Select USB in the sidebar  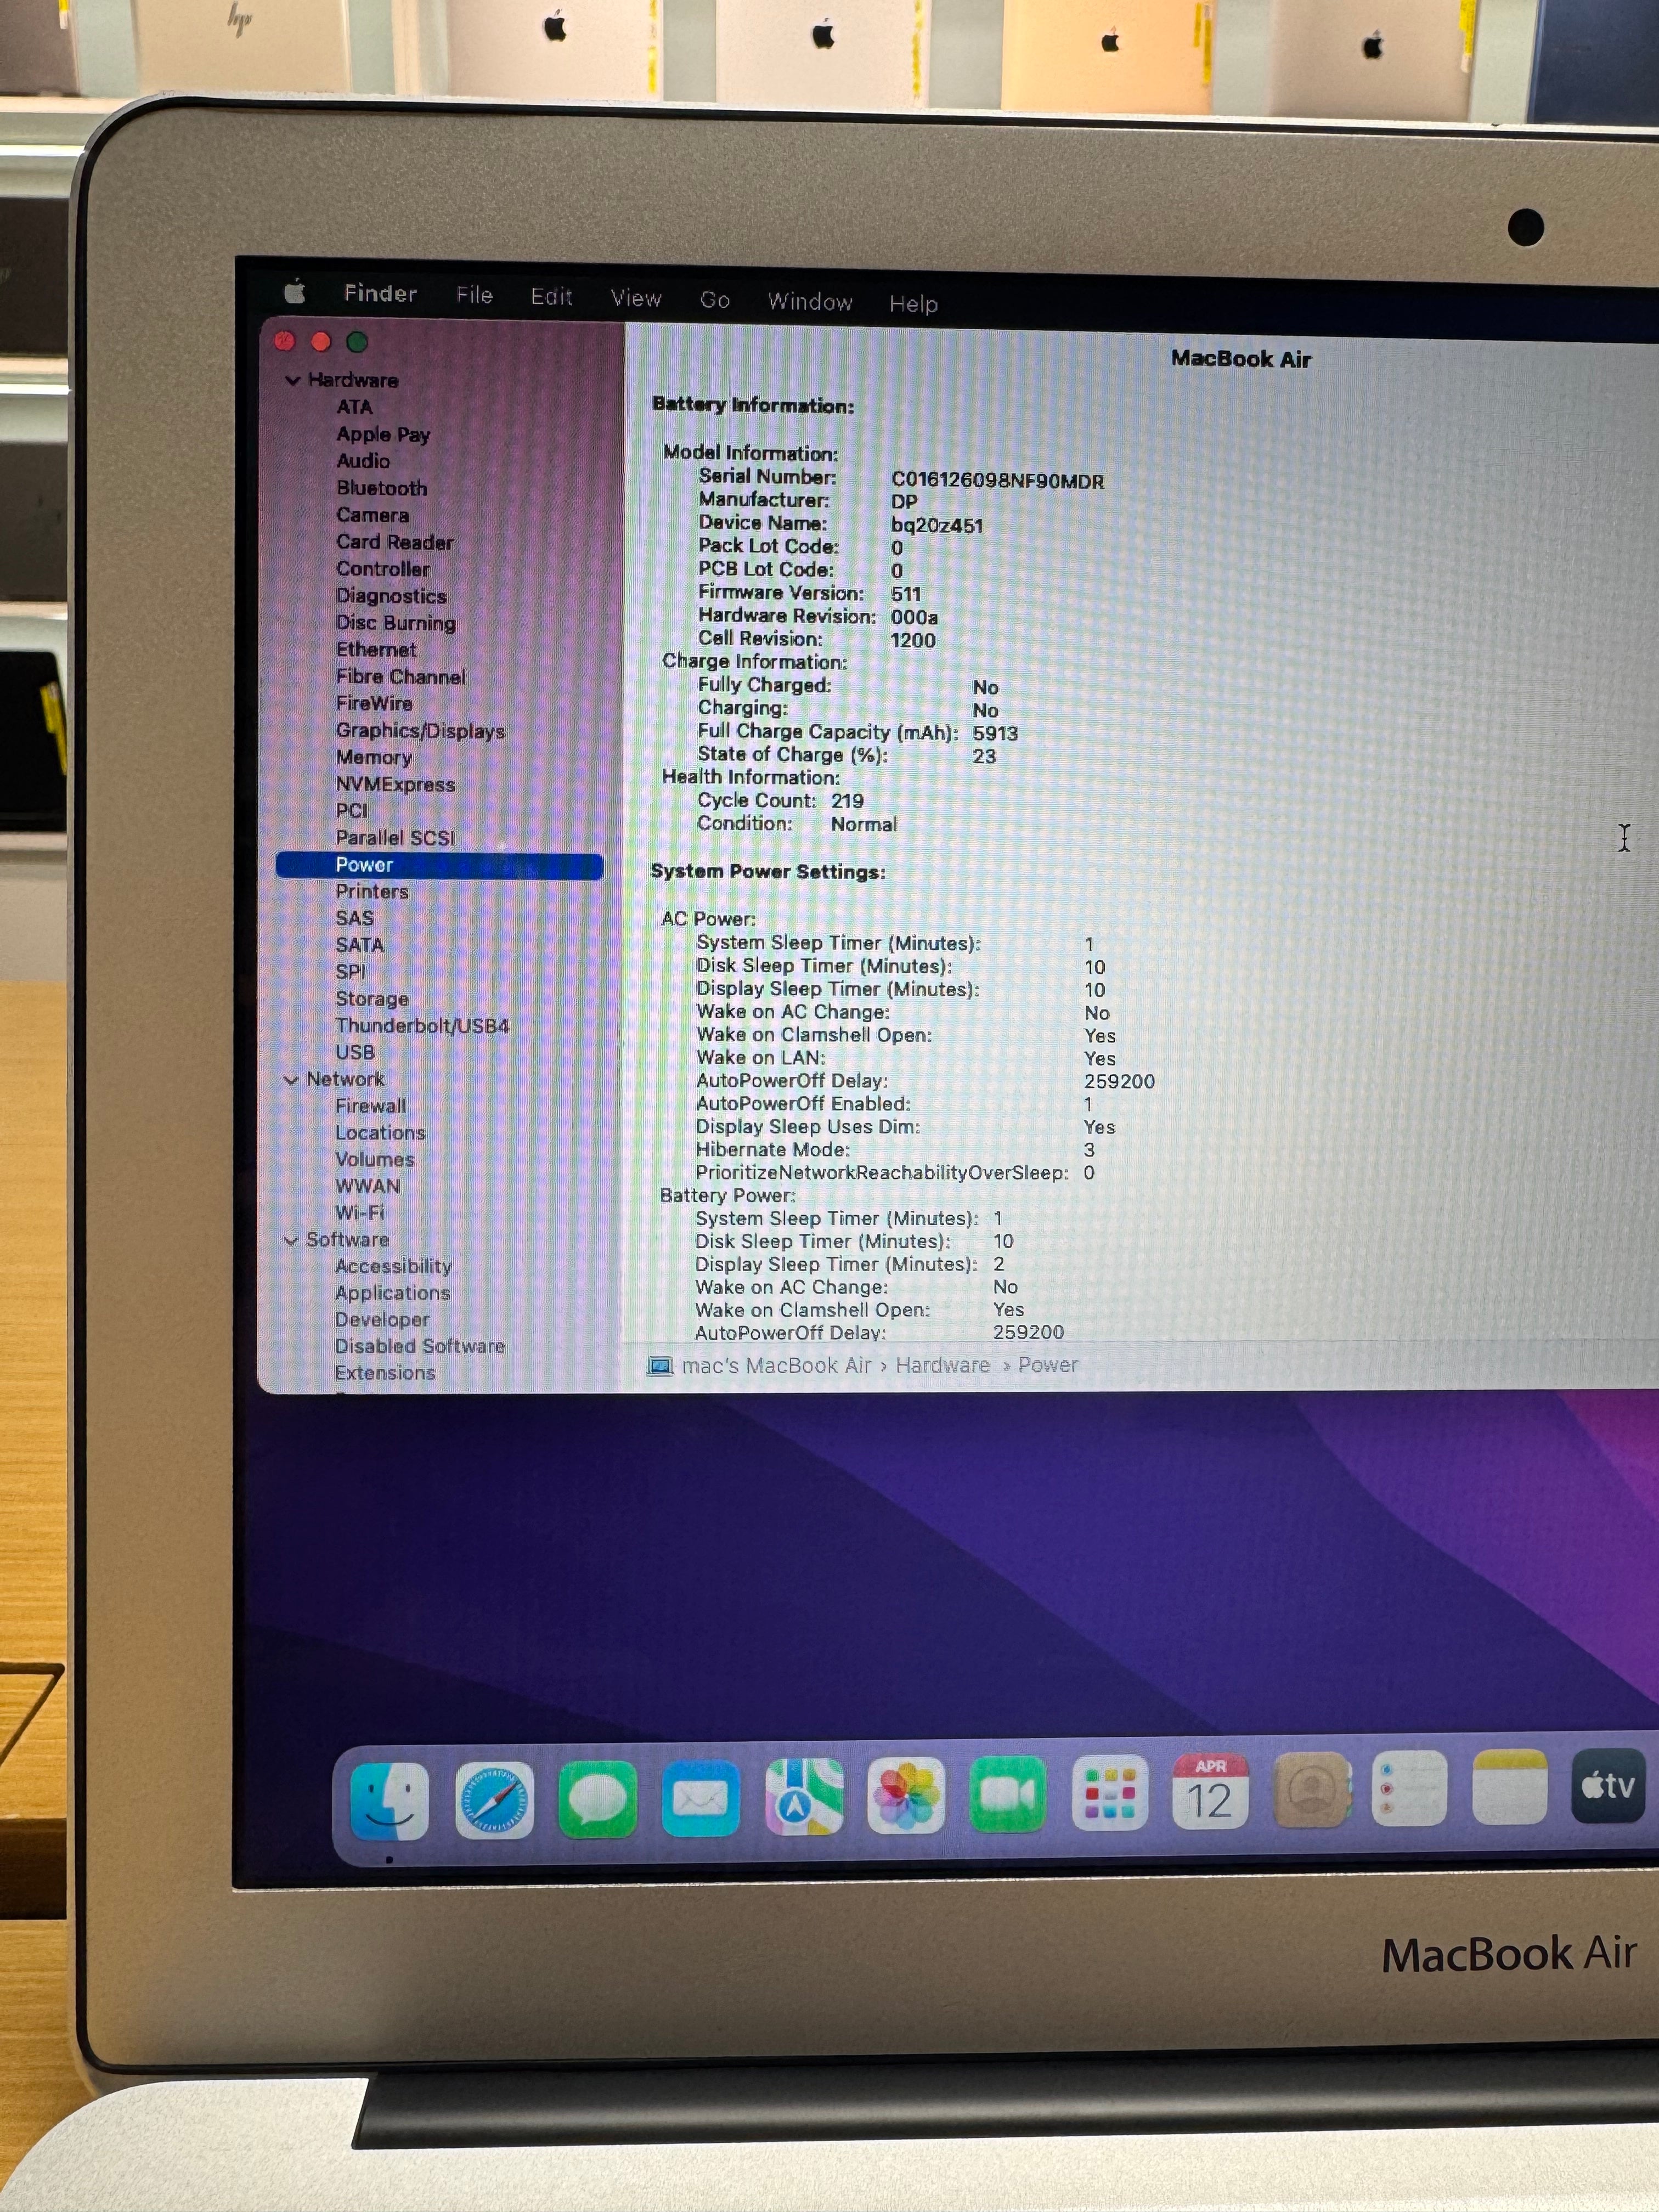[355, 1052]
